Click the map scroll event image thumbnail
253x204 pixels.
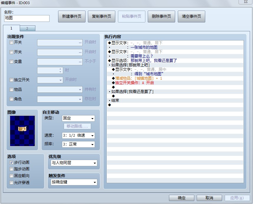point(22,131)
